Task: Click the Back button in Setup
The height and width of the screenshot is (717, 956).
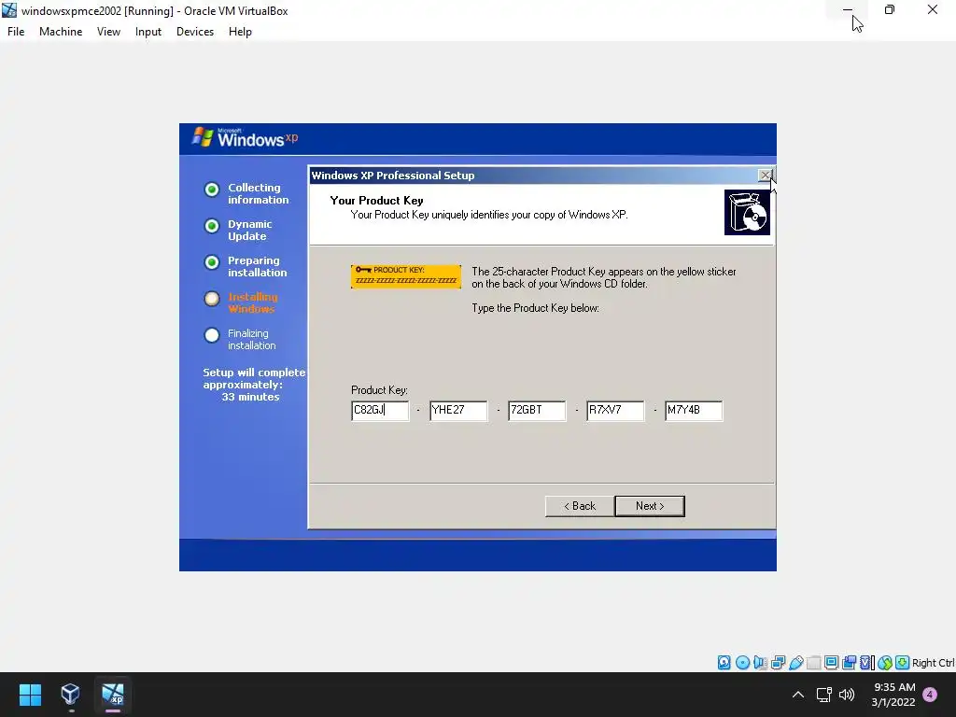Action: (579, 506)
